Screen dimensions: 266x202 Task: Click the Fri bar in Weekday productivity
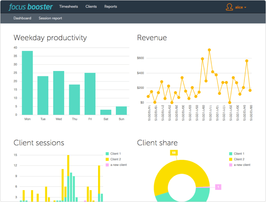(90, 94)
